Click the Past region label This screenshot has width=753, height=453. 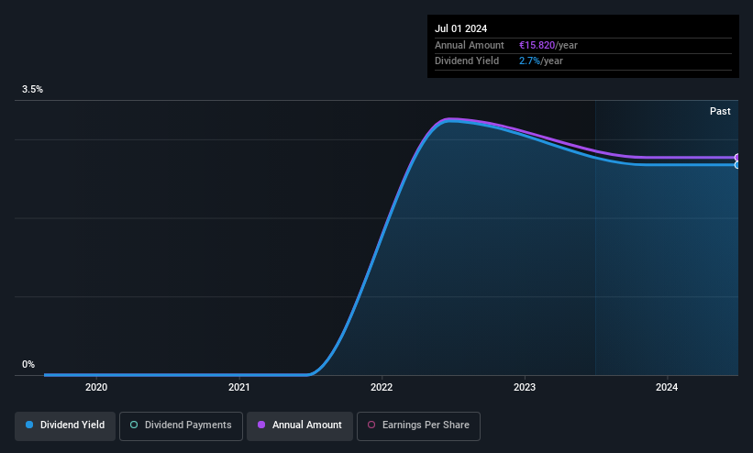pos(720,111)
